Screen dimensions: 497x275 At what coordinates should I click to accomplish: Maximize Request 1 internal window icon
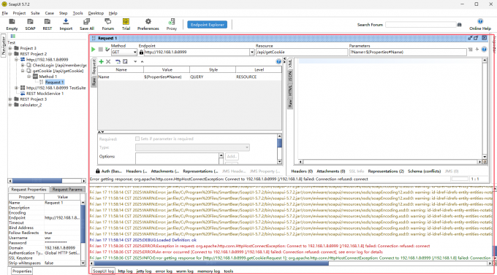click(x=476, y=38)
